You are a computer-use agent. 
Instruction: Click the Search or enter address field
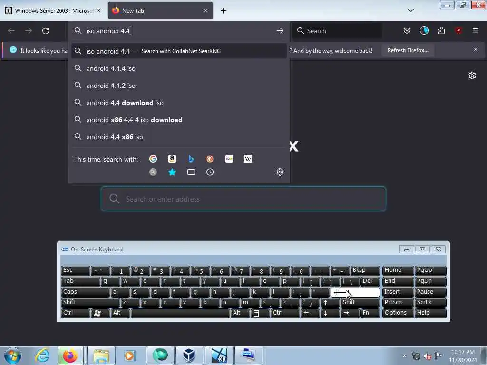tap(243, 199)
